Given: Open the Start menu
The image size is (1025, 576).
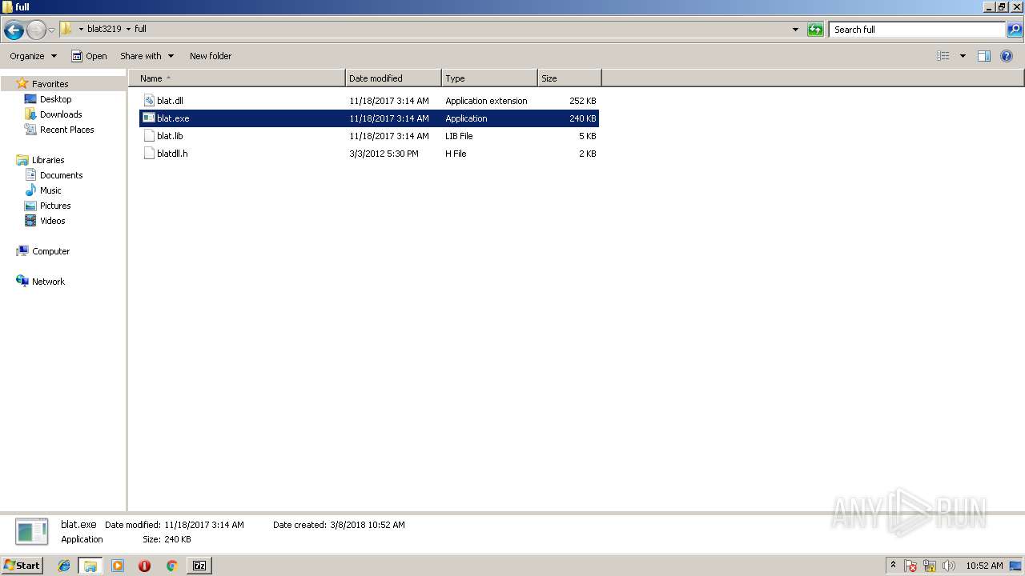Looking at the screenshot, I should [x=22, y=566].
